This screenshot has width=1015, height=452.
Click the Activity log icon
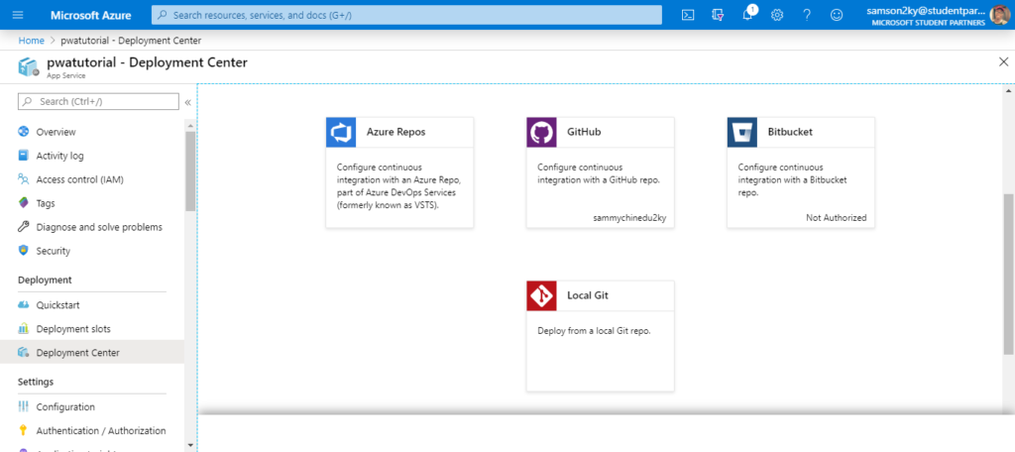(x=24, y=156)
